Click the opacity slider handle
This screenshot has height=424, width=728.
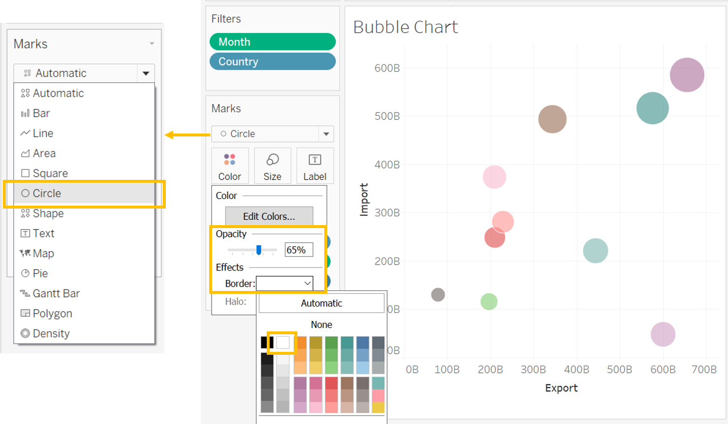click(x=259, y=250)
